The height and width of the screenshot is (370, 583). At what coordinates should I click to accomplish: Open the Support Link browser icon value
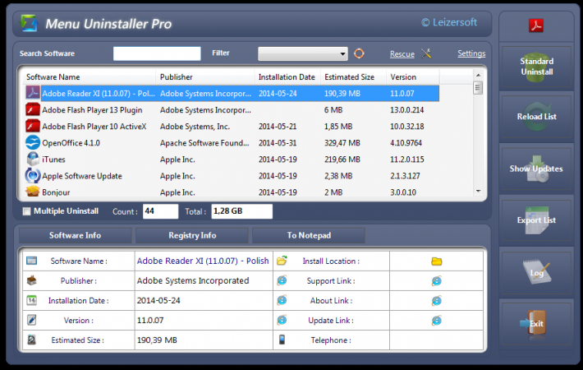coord(437,280)
